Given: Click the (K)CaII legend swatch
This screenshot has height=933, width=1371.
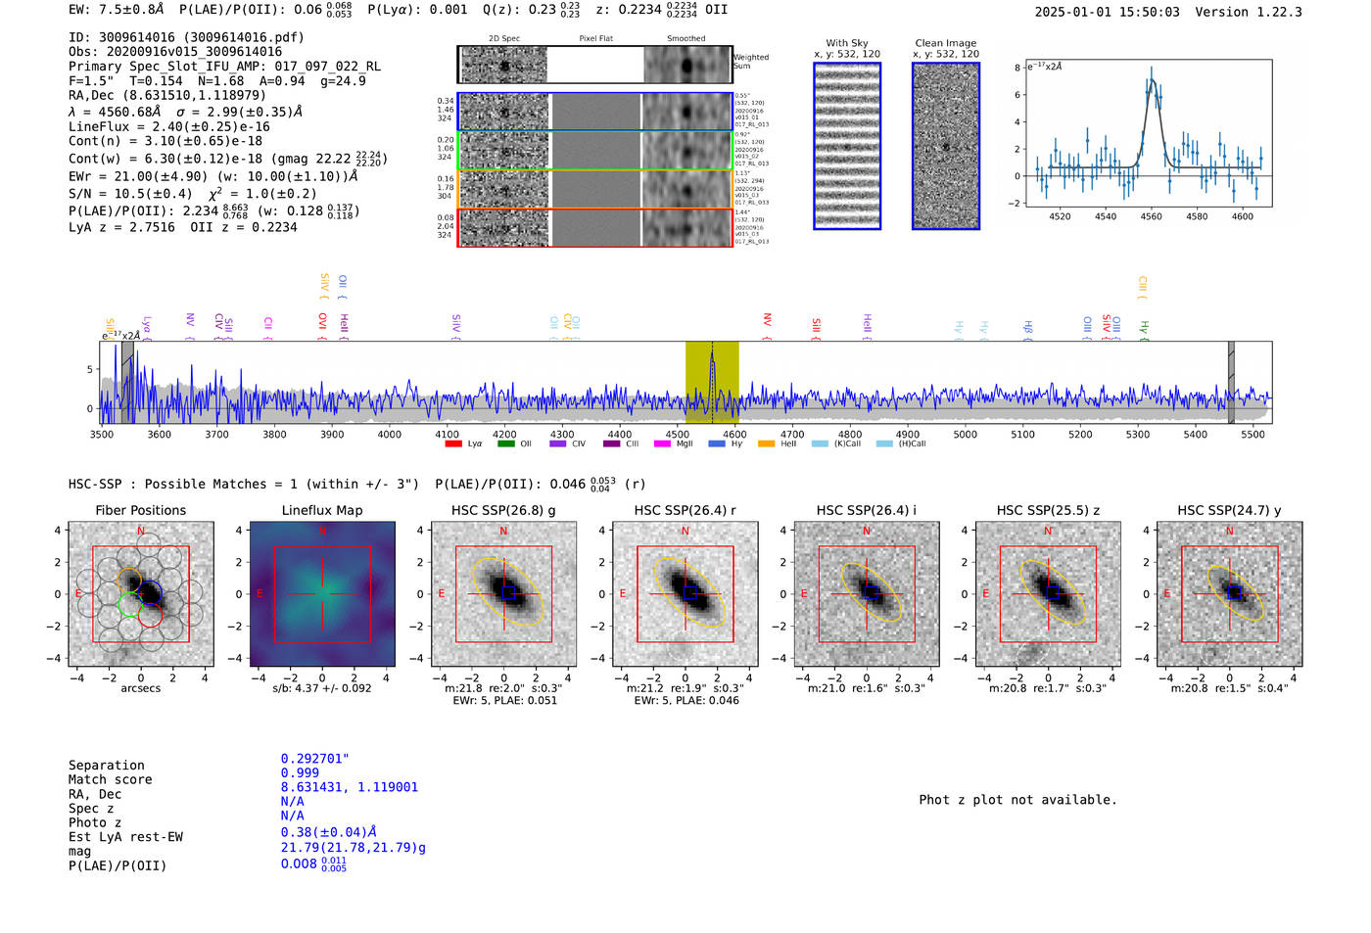Looking at the screenshot, I should pyautogui.click(x=820, y=443).
